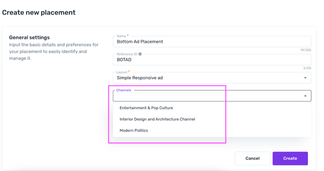Focus the empty Channels combo box
This screenshot has height=171, width=324.
click(212, 96)
